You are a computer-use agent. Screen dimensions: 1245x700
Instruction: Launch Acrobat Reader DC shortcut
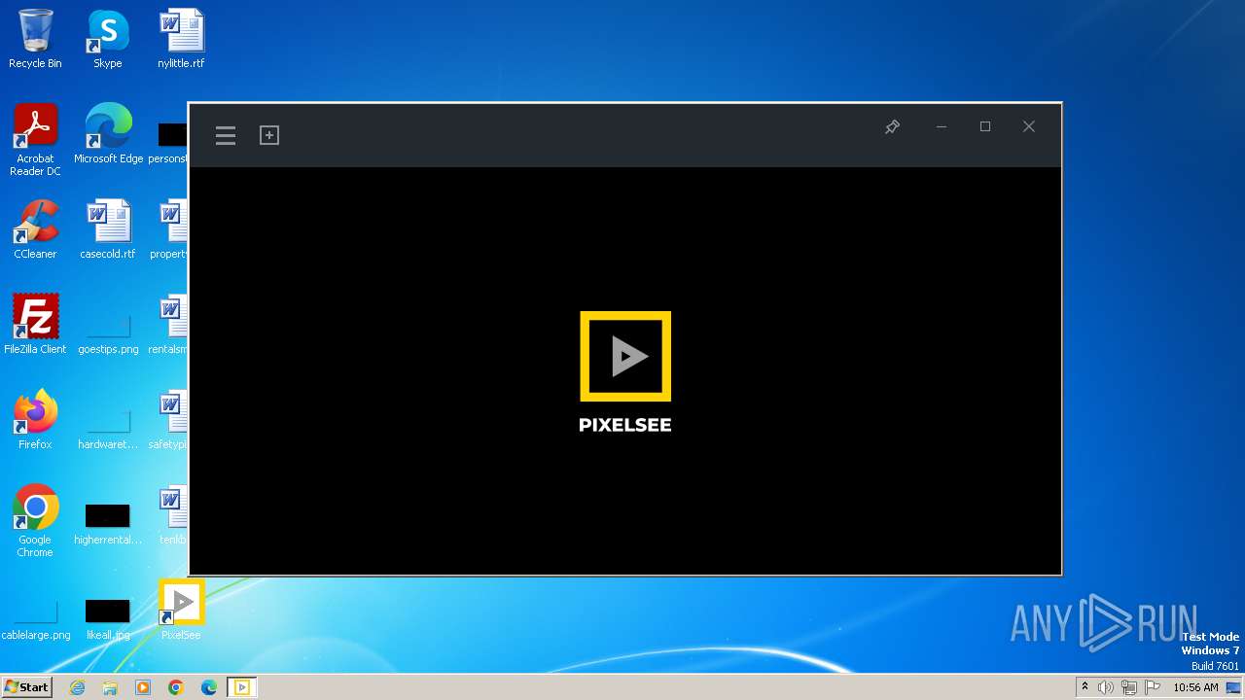pos(35,140)
